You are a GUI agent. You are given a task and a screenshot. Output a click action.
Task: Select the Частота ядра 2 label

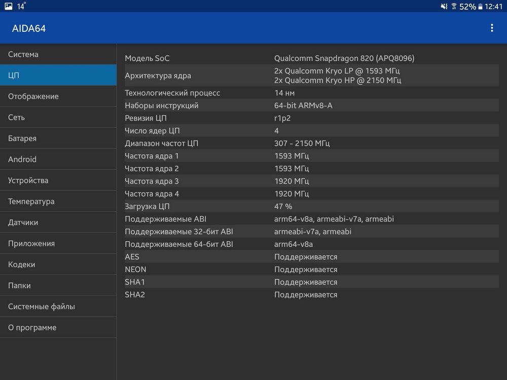tap(152, 169)
